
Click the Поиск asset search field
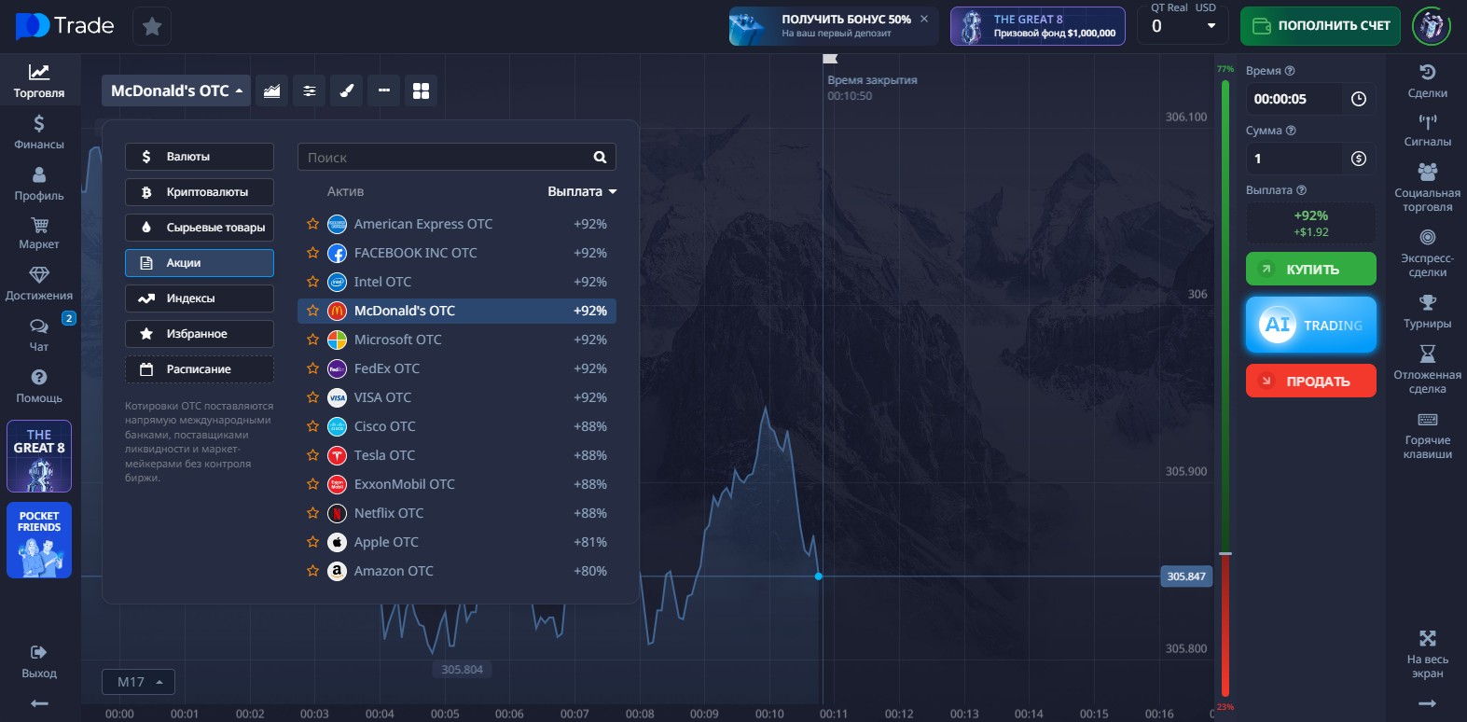click(457, 157)
